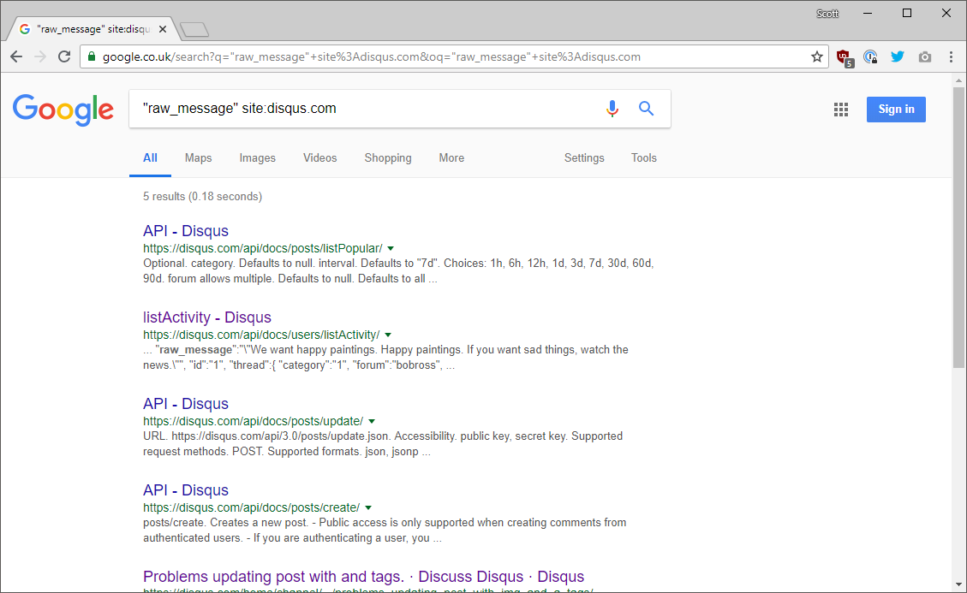Toggle the bookmark star for this page
Screen dimensions: 967x593
click(x=816, y=56)
